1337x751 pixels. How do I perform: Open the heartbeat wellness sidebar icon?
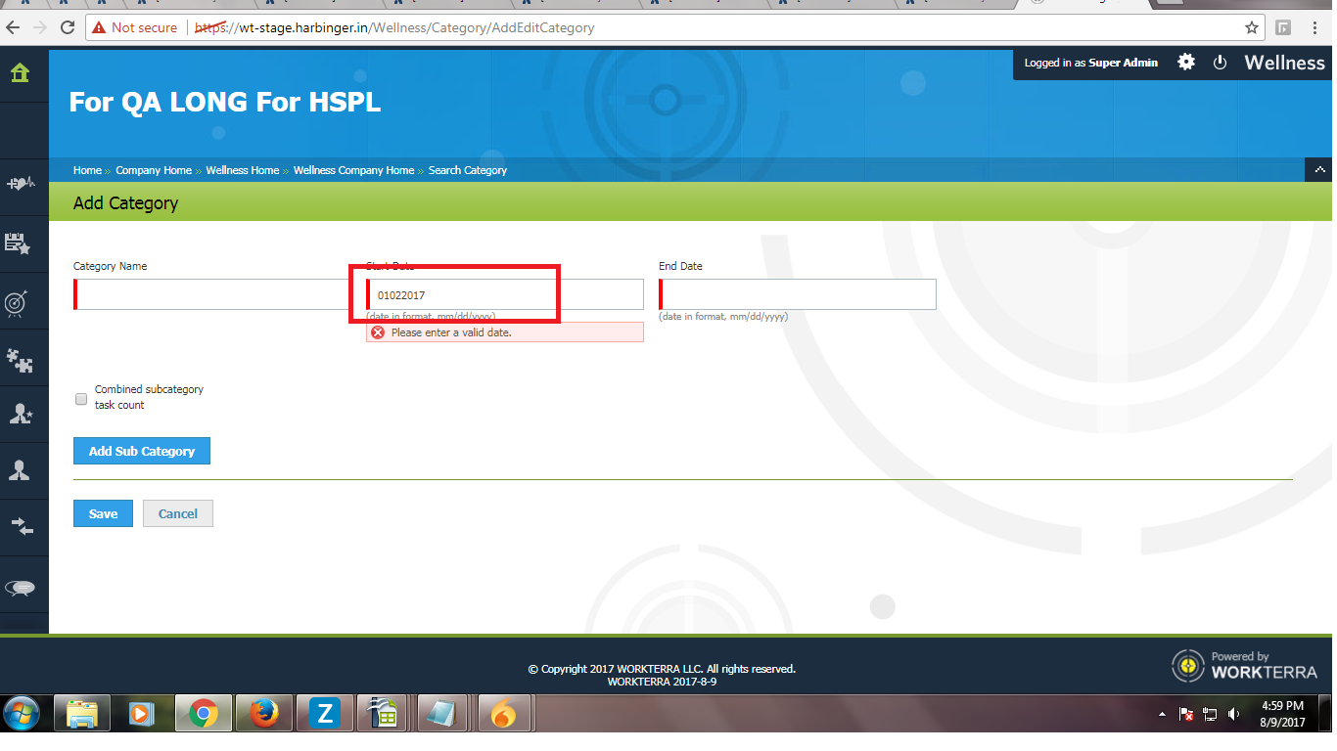pos(21,184)
